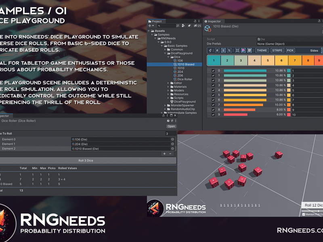Toggle the hash index display icon
The image size is (323, 242).
tap(217, 50)
